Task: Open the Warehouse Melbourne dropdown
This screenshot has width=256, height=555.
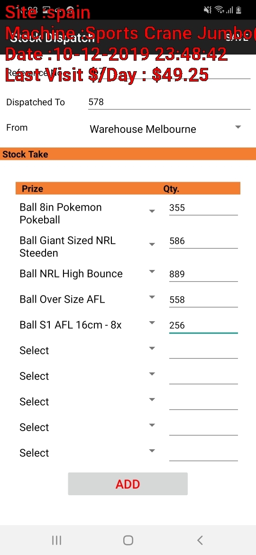Action: [x=165, y=129]
